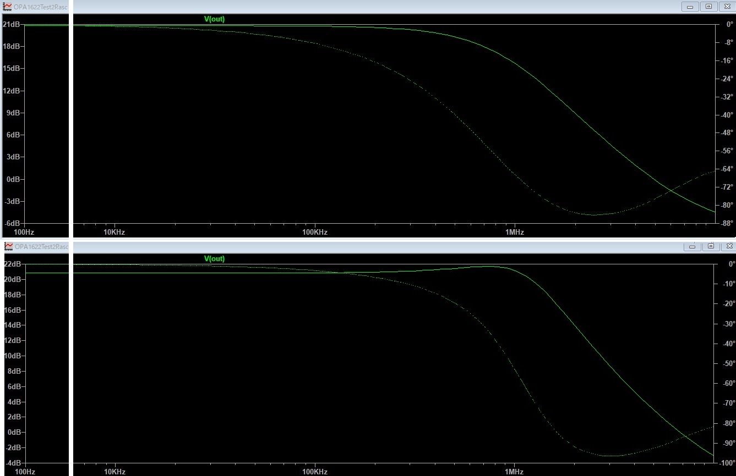Click the -3dB magnitude axis label
736x476 pixels.
click(13, 201)
